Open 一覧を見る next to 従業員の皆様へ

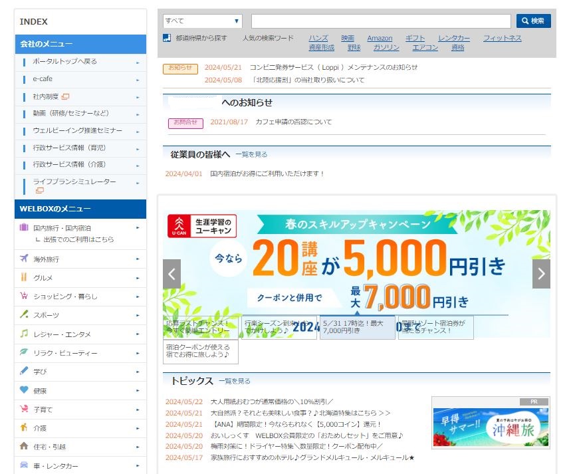(251, 154)
